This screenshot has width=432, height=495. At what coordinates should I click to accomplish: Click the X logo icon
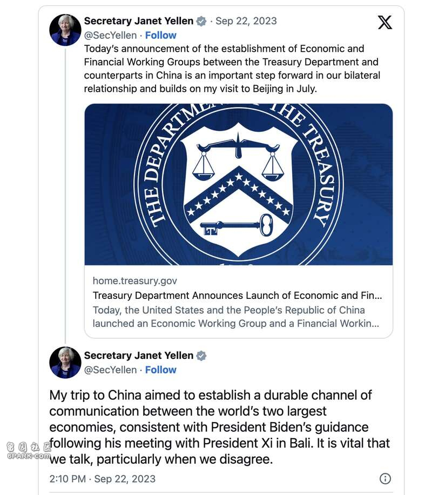pos(385,22)
